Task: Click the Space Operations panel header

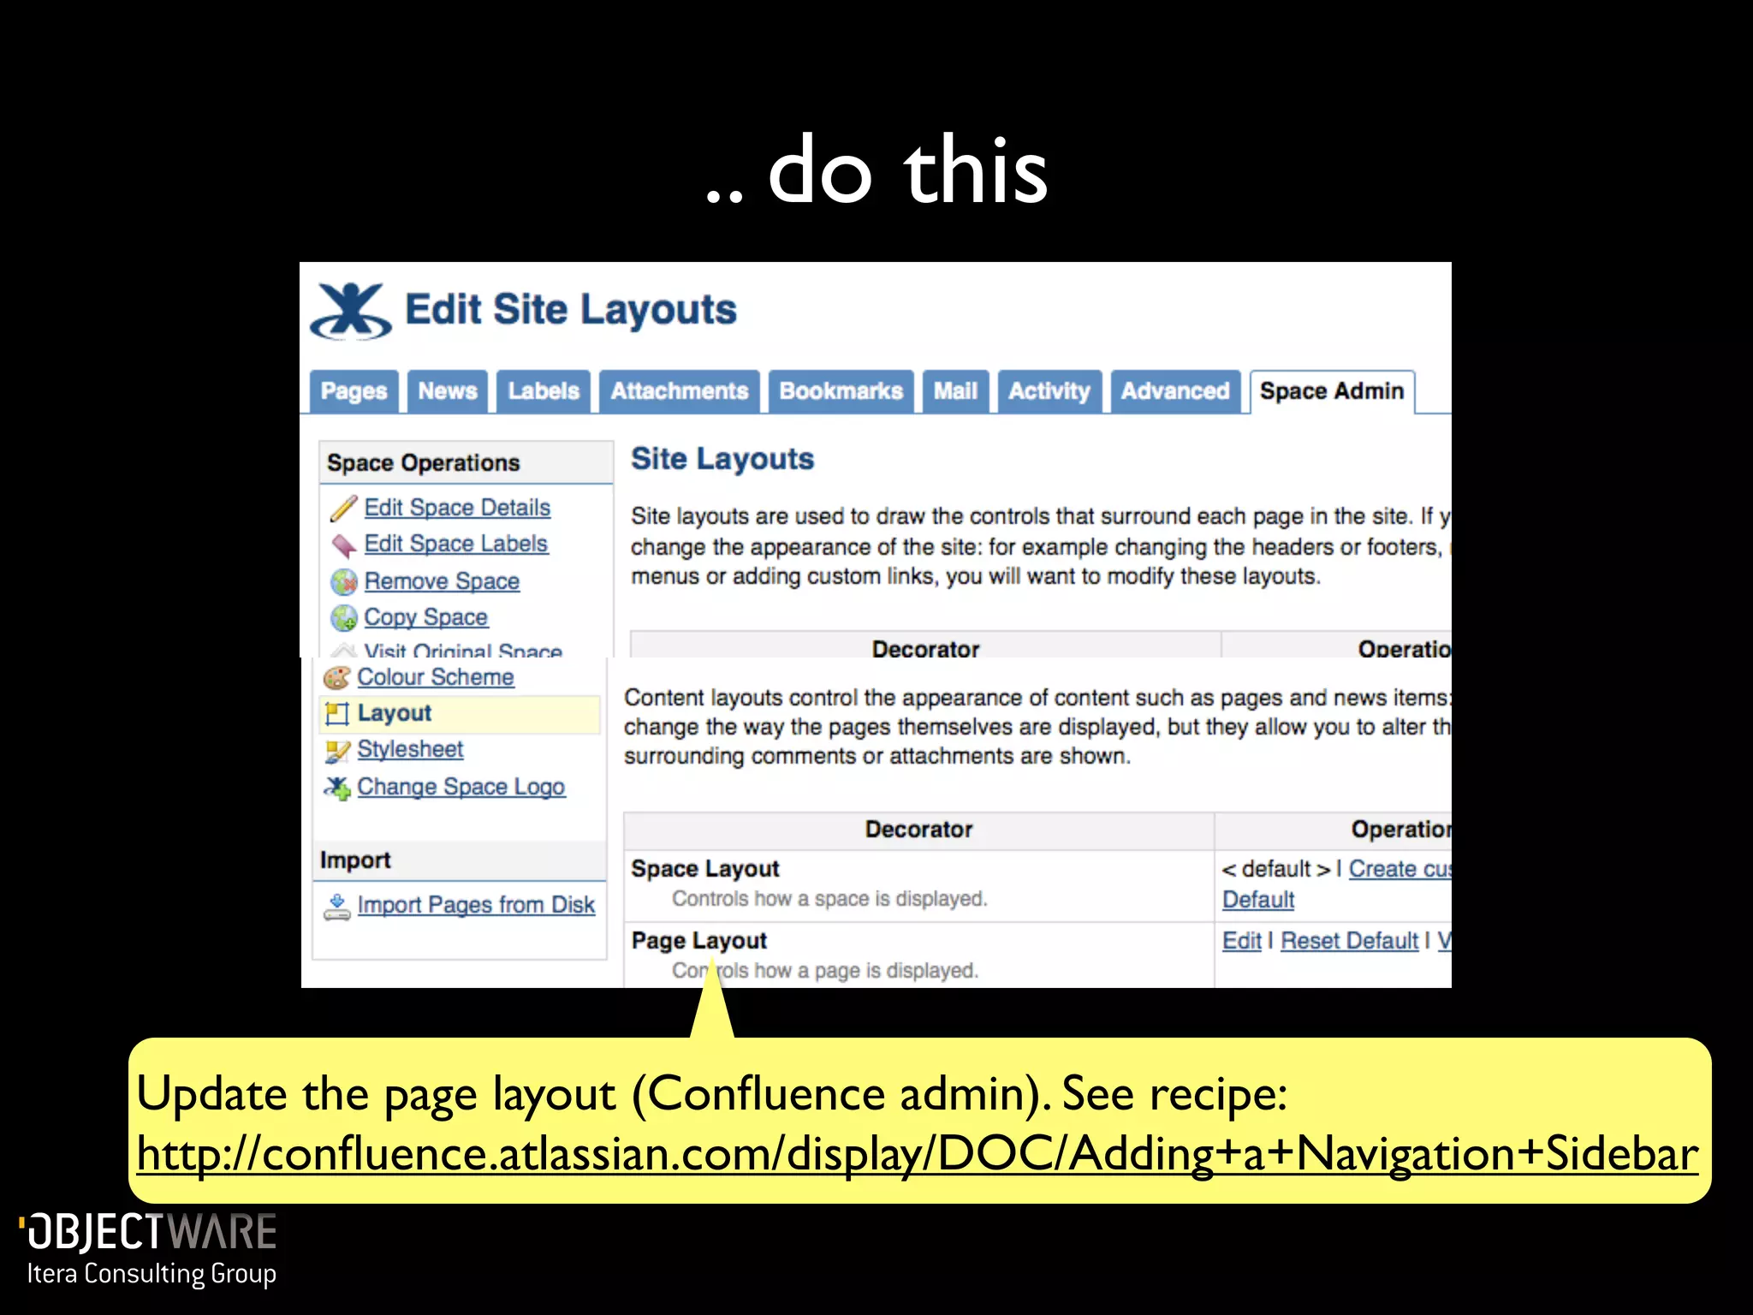Action: click(466, 463)
